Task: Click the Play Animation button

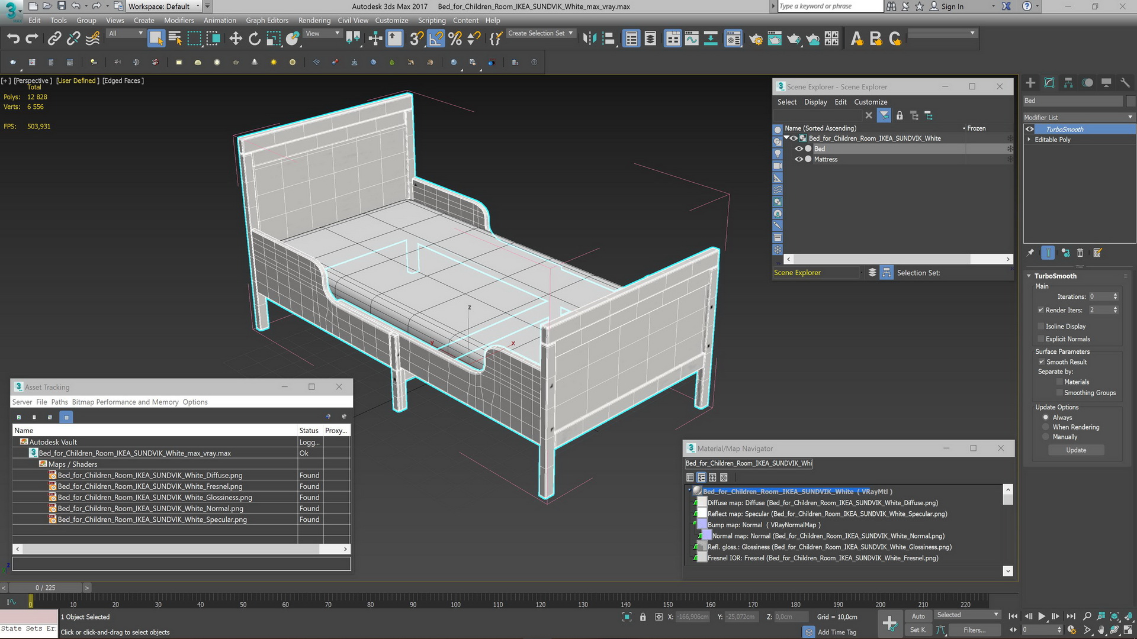Action: (1042, 617)
